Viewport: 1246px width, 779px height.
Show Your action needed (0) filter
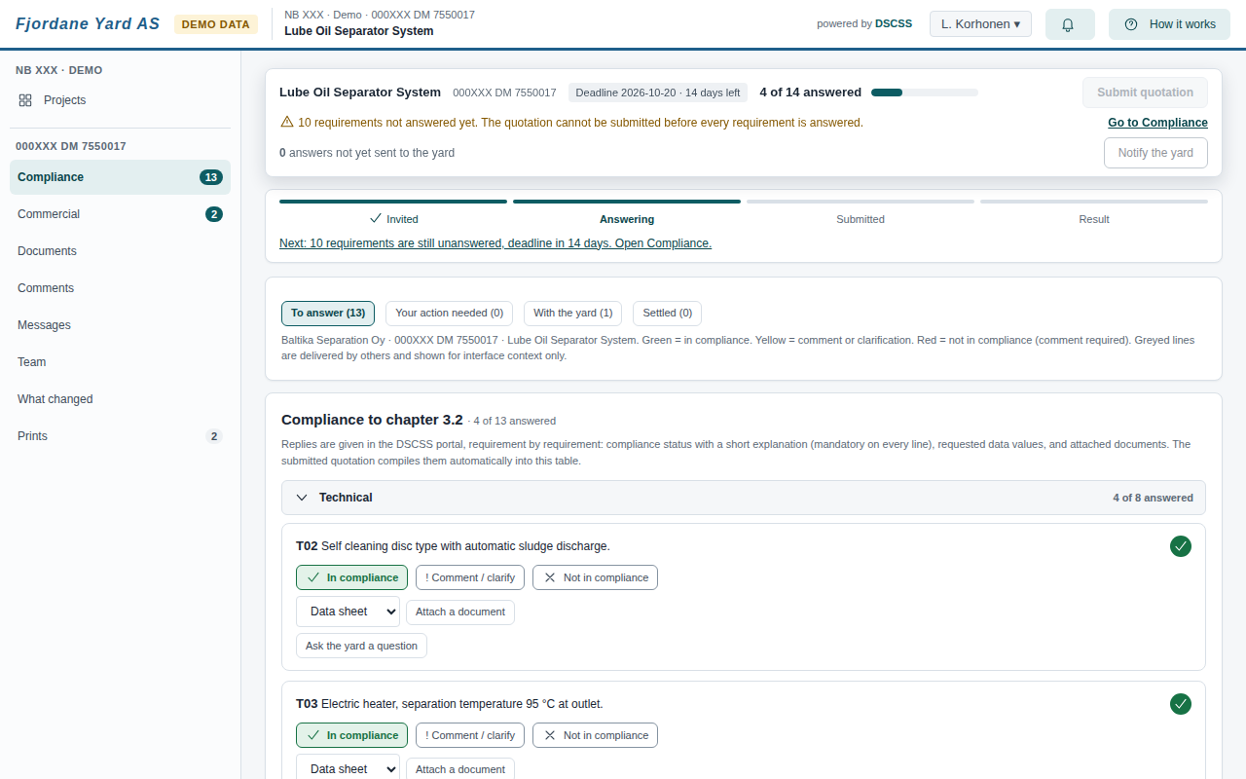(x=449, y=313)
